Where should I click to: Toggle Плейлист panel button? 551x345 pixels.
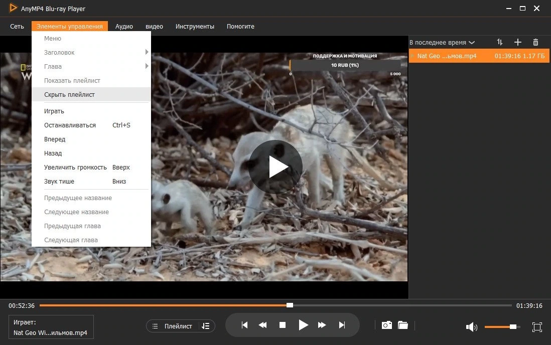(x=173, y=326)
